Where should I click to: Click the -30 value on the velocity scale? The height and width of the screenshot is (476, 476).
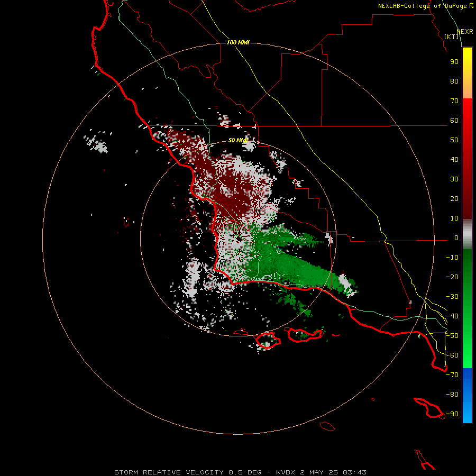point(452,297)
